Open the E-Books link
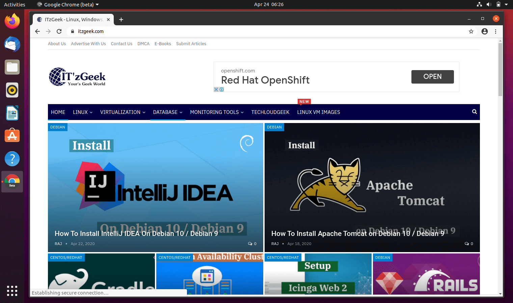 pos(163,44)
